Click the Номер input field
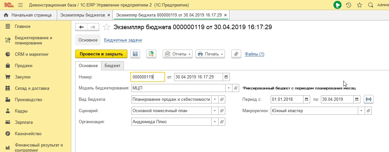This screenshot has height=152, width=389. [147, 77]
